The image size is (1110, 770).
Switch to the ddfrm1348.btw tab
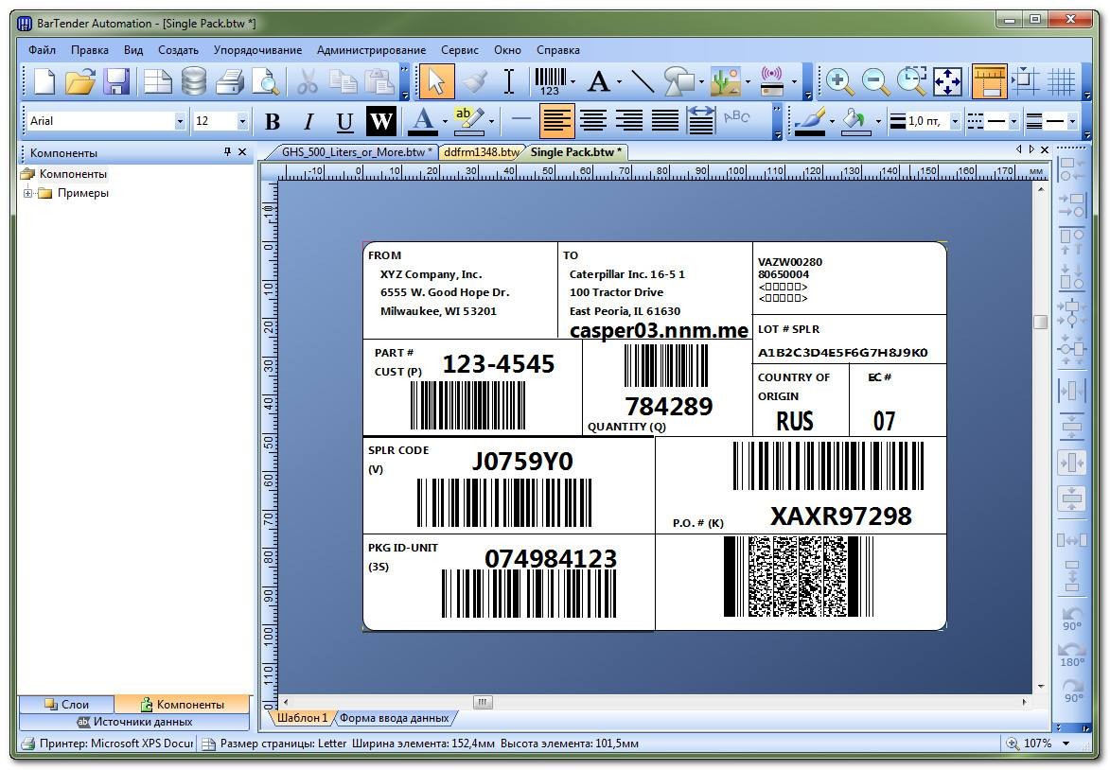tap(481, 151)
